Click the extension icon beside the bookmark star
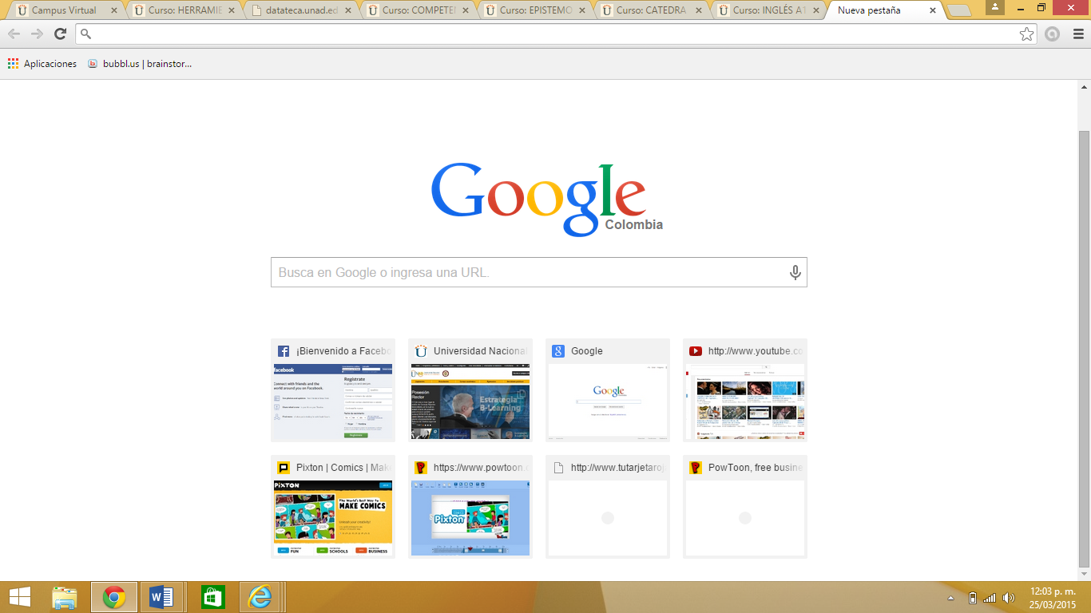 click(x=1053, y=34)
